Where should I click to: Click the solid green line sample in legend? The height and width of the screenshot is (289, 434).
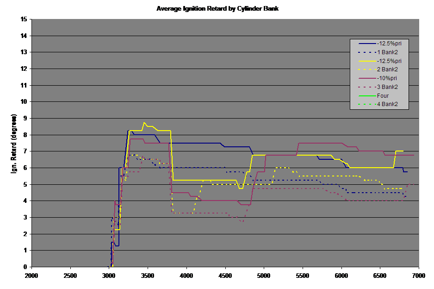click(367, 96)
